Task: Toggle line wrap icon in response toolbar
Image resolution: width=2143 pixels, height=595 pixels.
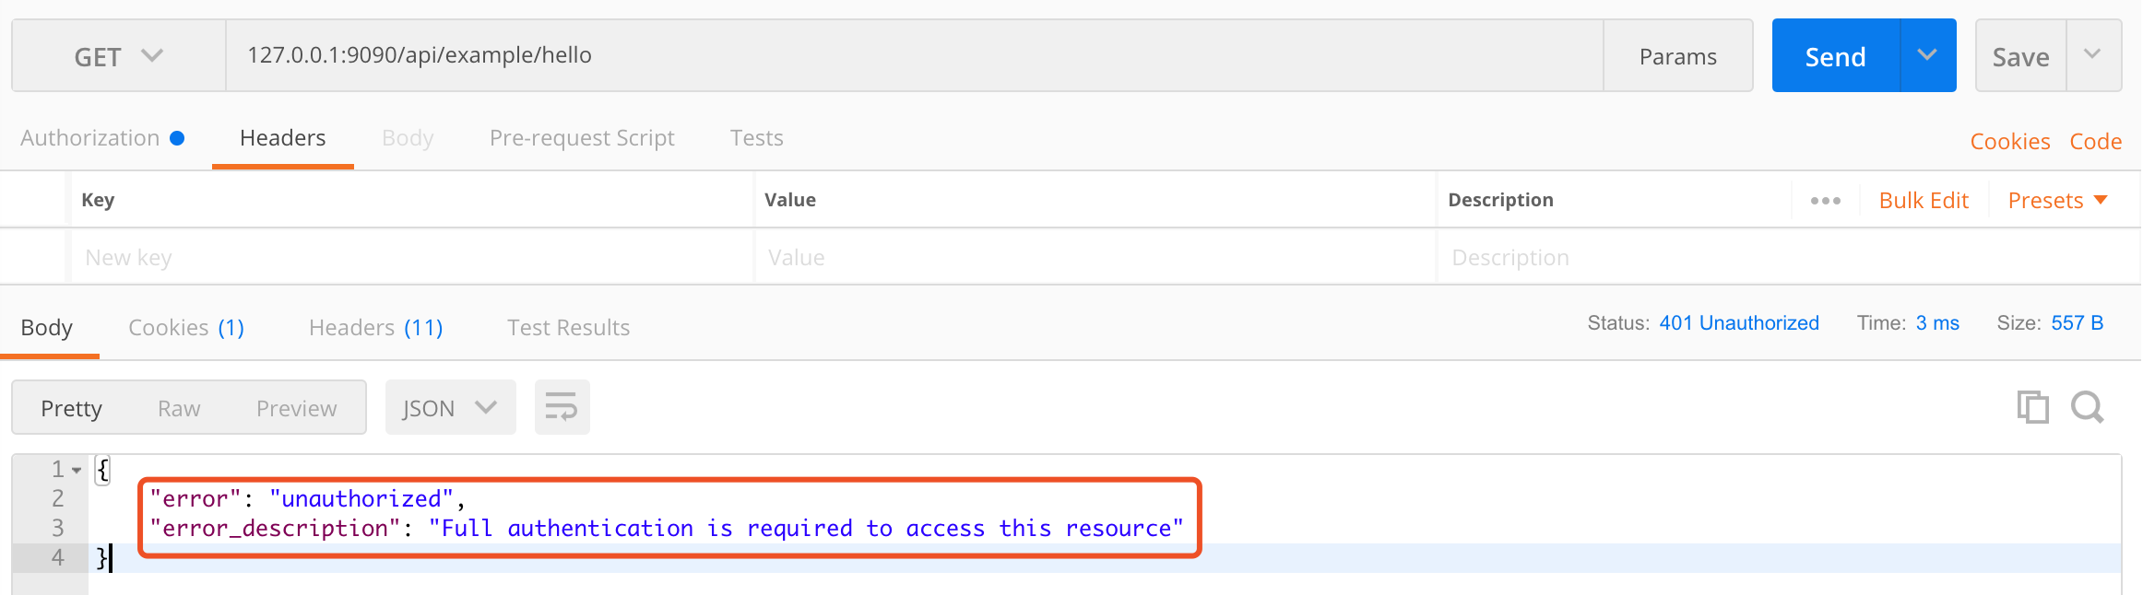Action: (x=562, y=407)
